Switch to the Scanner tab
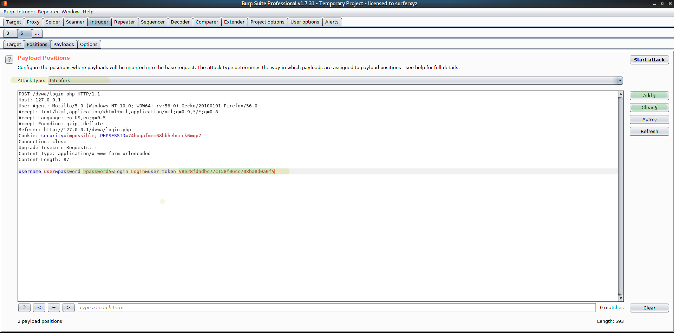Screen dimensions: 674x333 point(75,22)
